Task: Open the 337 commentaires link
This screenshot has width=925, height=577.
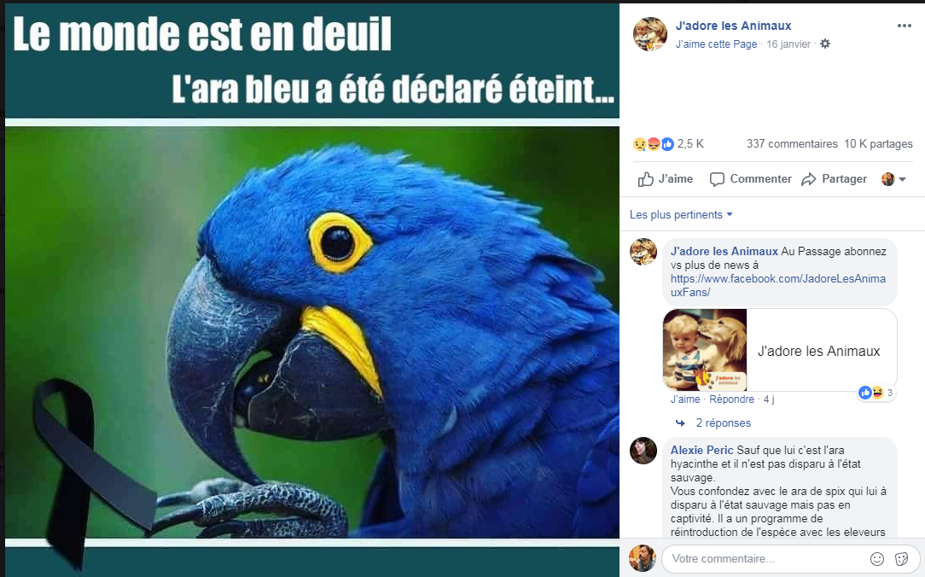Action: tap(792, 144)
